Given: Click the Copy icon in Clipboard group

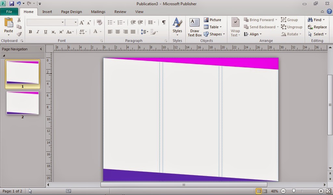Looking at the screenshot, I should [x=19, y=27].
